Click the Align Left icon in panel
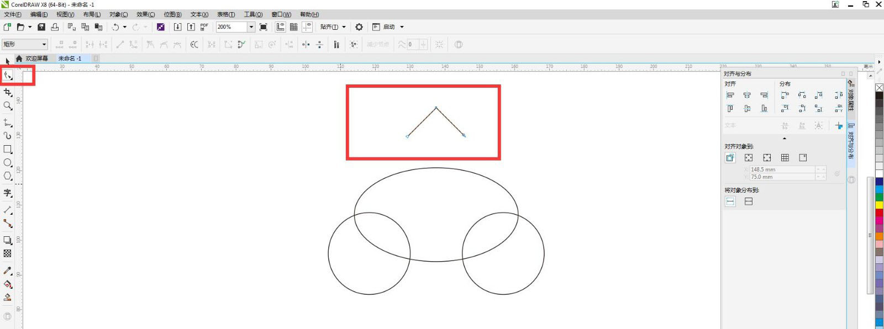This screenshot has width=884, height=329. tap(730, 95)
